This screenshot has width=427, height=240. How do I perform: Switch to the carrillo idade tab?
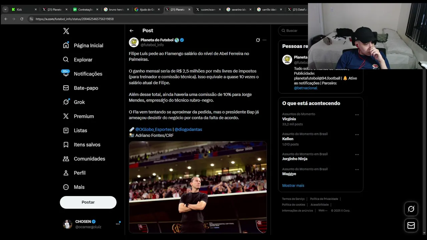coord(269,10)
